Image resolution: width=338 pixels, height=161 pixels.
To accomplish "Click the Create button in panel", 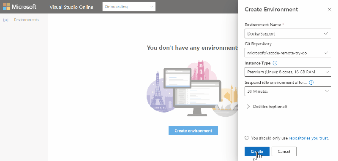I will pos(257,151).
